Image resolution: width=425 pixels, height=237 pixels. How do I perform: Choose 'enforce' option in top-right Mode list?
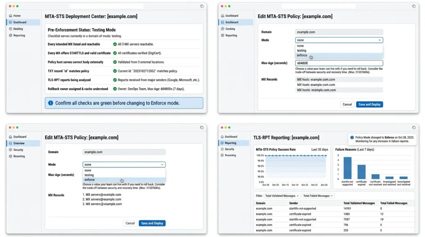(x=339, y=55)
